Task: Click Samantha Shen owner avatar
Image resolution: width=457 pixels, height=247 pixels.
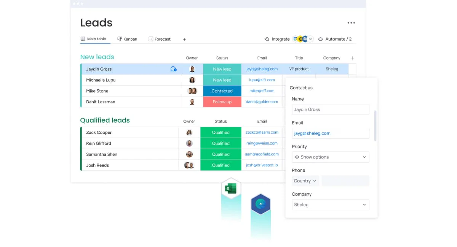Action: pos(189,154)
